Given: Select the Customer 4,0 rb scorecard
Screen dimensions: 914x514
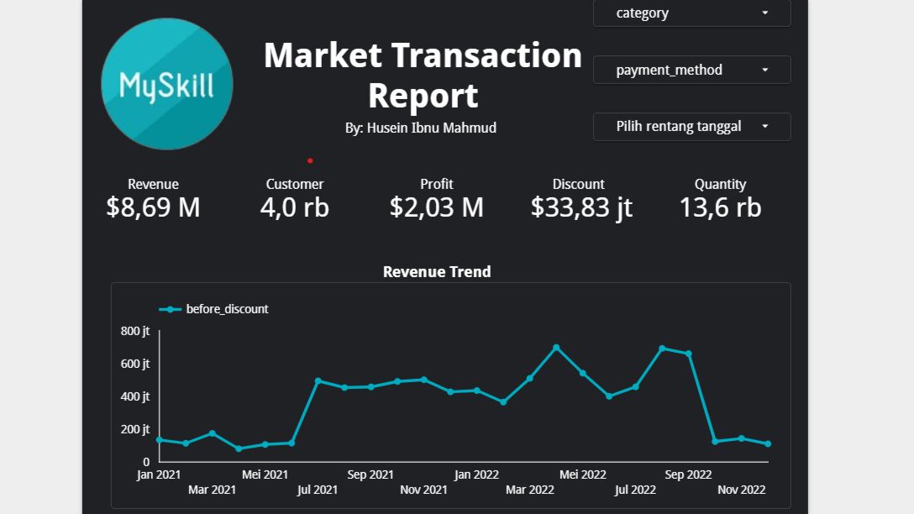Looking at the screenshot, I should (295, 199).
